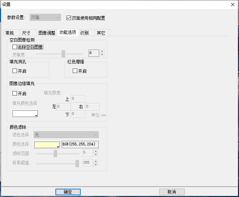This screenshot has height=197, width=239.
Task: Click the 取消 button
Action: coord(172,192)
